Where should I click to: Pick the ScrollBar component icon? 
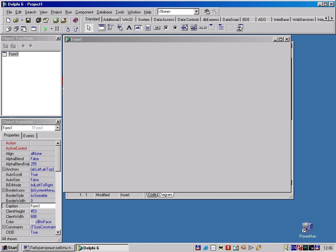coord(203,28)
